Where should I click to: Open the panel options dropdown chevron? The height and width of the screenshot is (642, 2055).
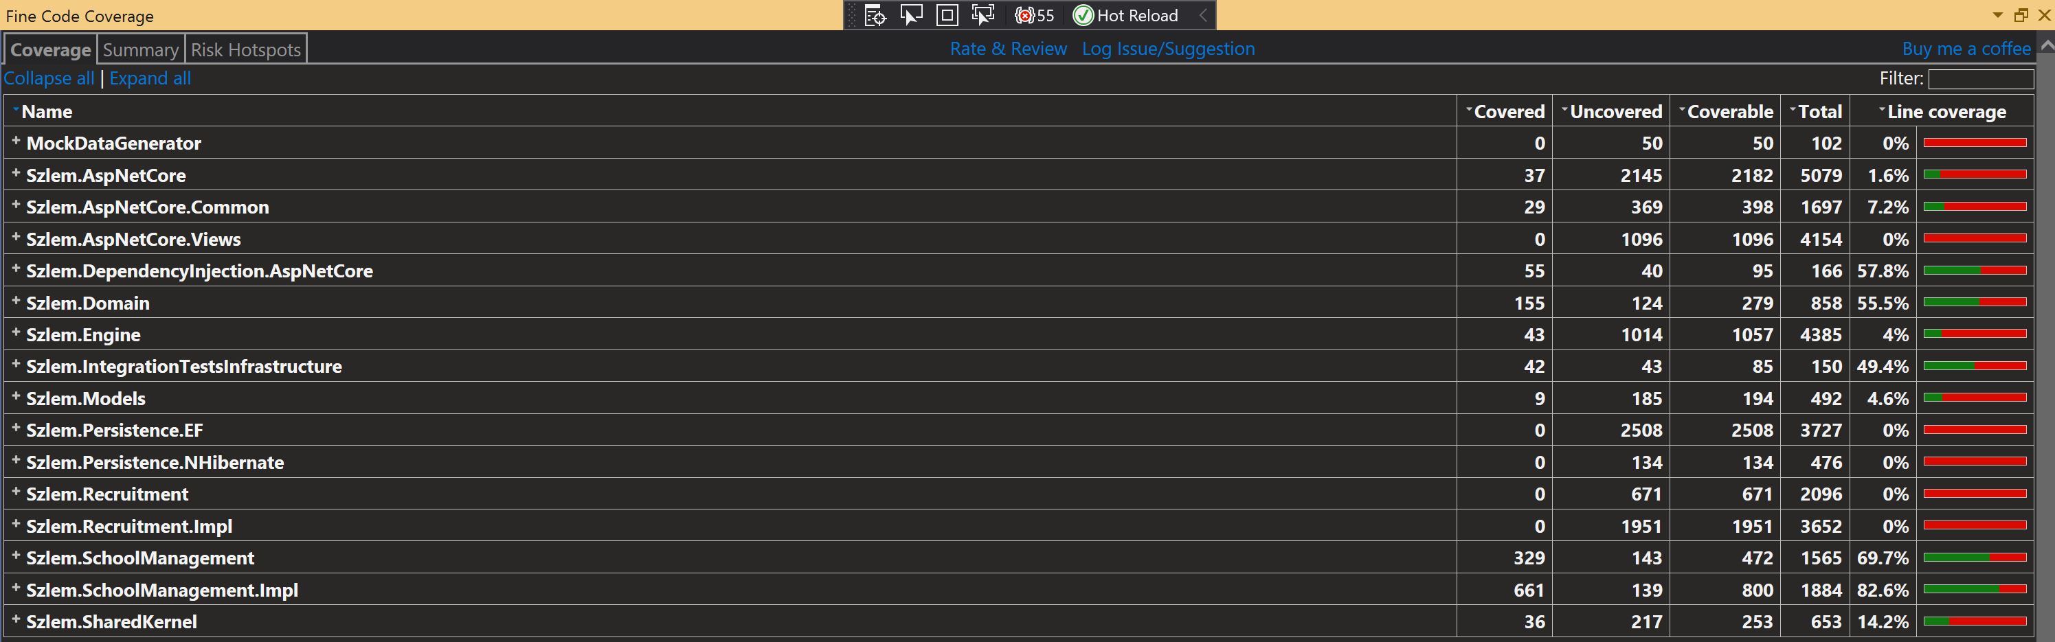(1997, 14)
